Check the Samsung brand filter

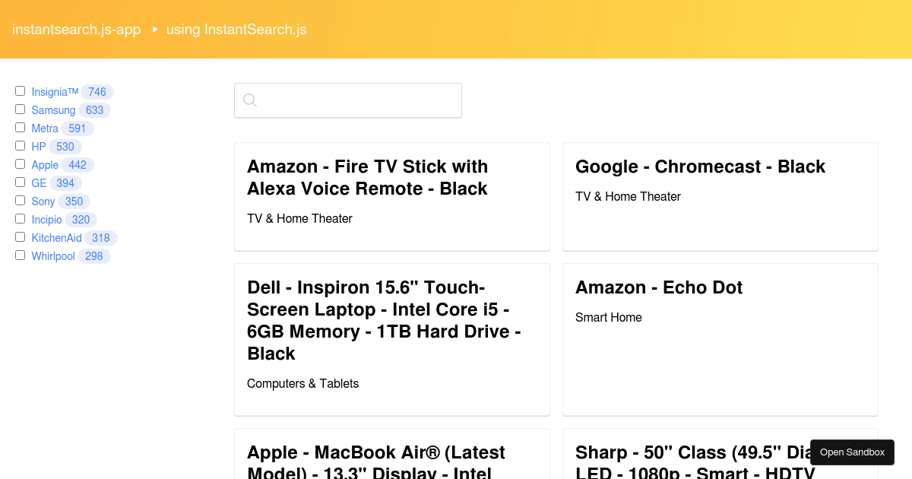[20, 109]
